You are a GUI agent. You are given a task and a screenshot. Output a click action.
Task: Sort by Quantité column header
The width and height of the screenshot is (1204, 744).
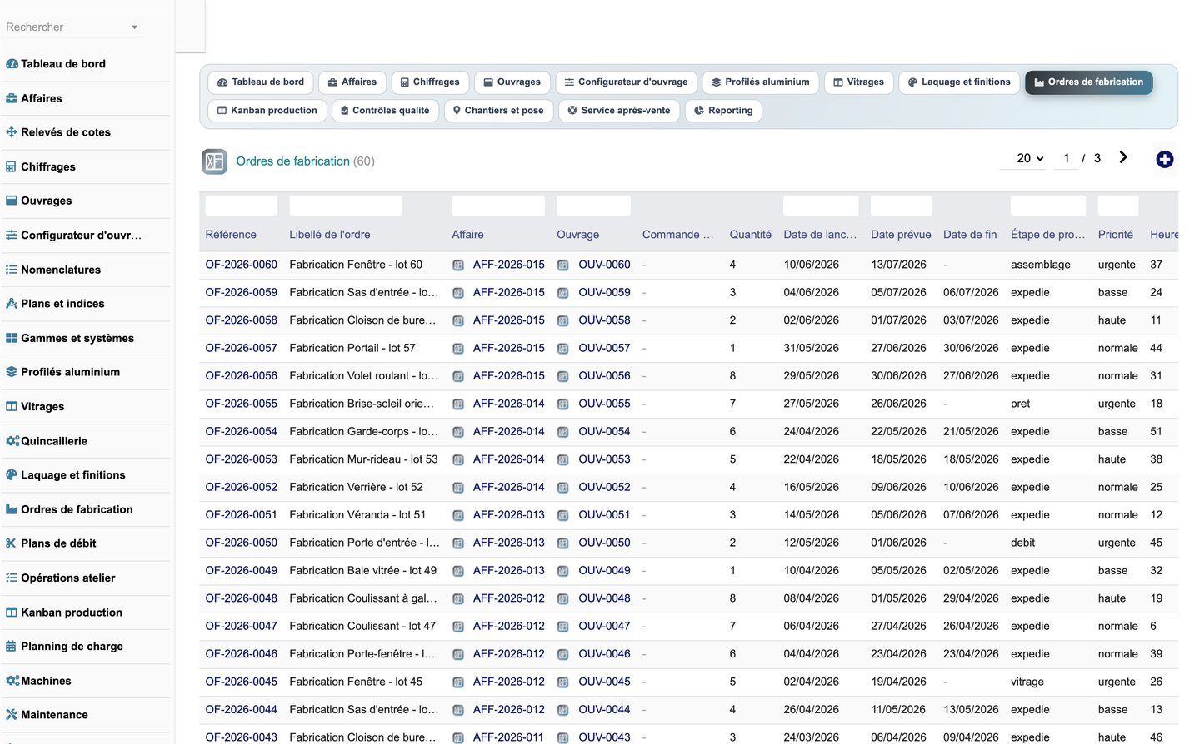751,235
